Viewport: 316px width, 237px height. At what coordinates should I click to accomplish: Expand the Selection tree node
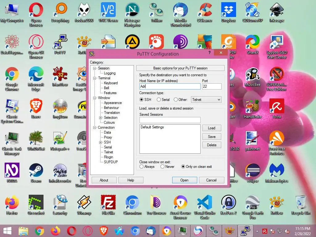[x=100, y=118]
